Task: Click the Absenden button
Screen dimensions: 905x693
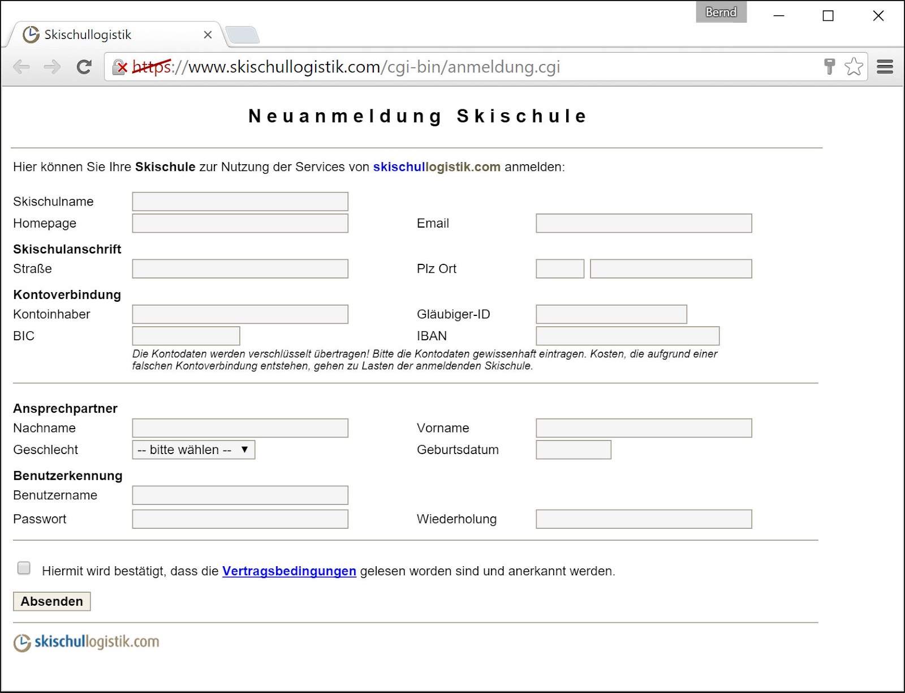Action: [51, 601]
